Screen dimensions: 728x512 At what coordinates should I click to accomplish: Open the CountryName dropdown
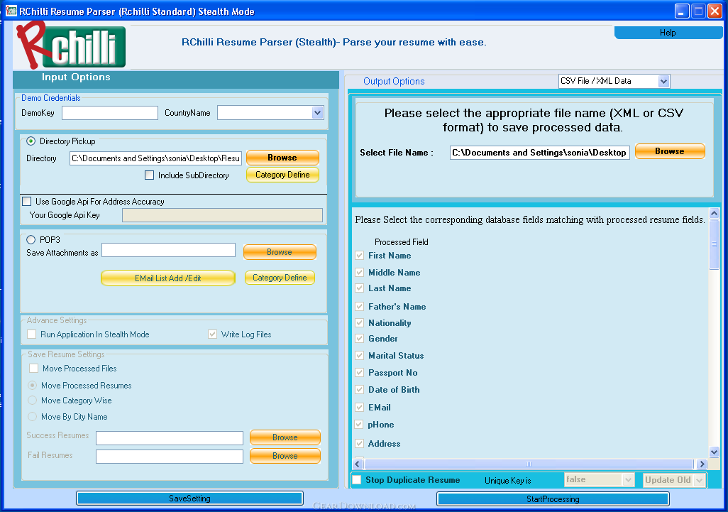click(x=270, y=113)
